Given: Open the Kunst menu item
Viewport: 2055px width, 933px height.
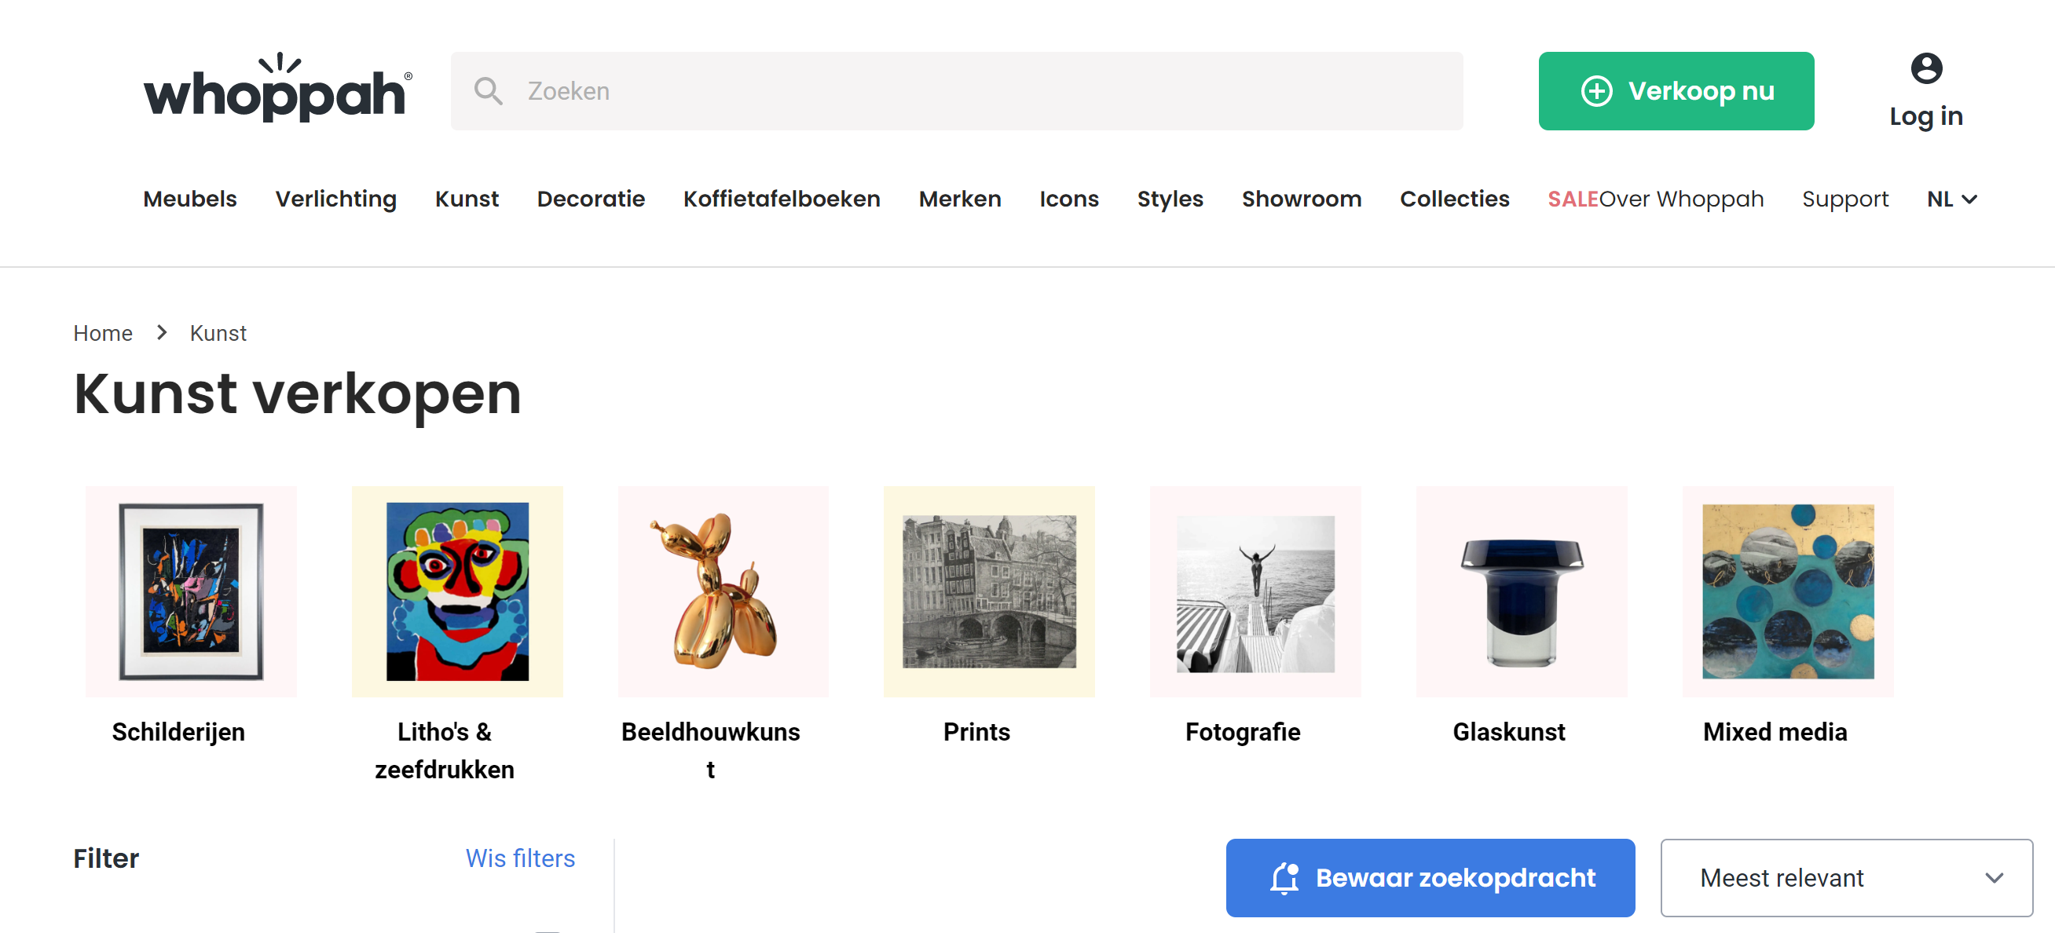Looking at the screenshot, I should [x=467, y=199].
